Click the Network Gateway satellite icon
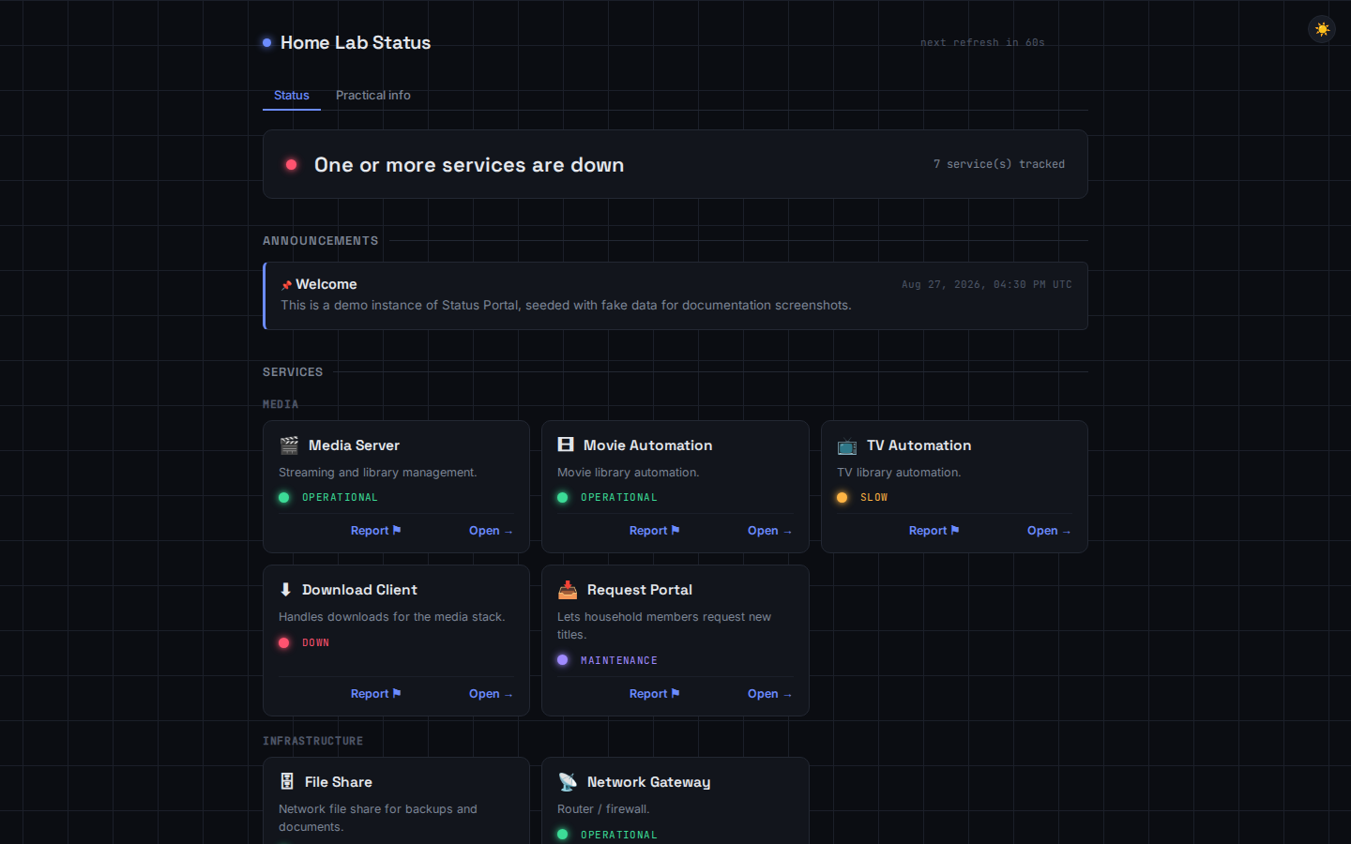The height and width of the screenshot is (844, 1351). point(568,782)
